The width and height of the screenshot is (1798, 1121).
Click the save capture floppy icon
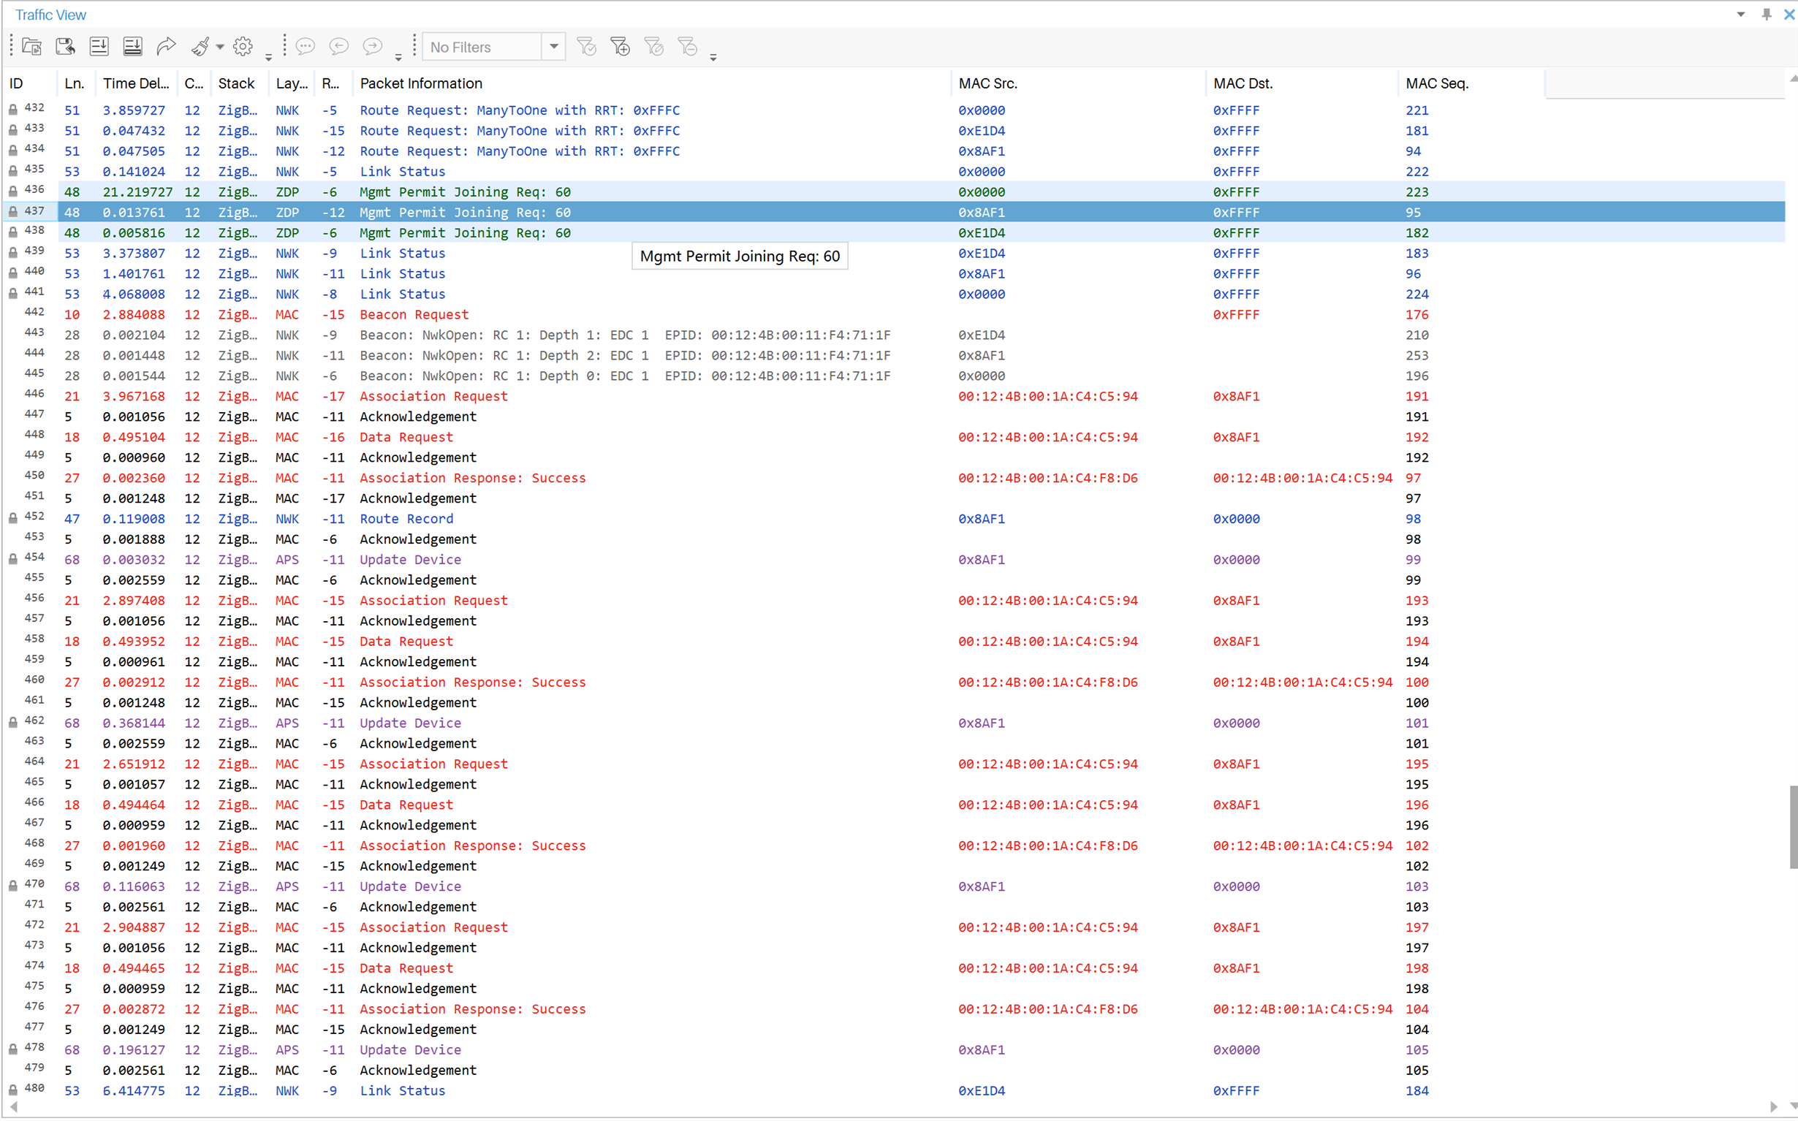[65, 47]
